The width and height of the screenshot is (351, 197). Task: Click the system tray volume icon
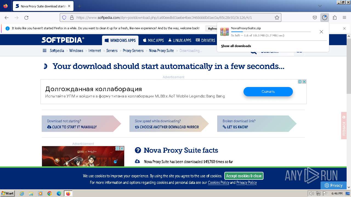pyautogui.click(x=312, y=193)
